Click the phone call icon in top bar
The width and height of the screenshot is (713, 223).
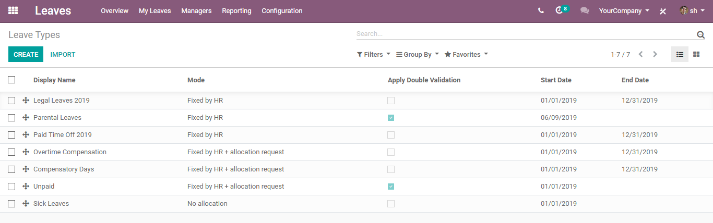[541, 10]
